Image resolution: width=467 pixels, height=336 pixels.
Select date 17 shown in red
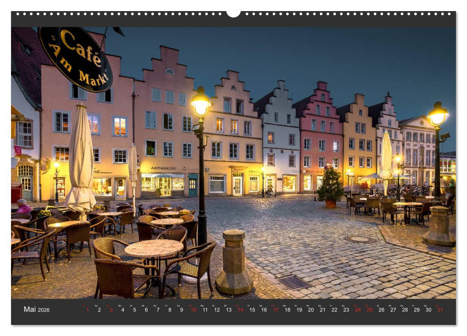276,309
